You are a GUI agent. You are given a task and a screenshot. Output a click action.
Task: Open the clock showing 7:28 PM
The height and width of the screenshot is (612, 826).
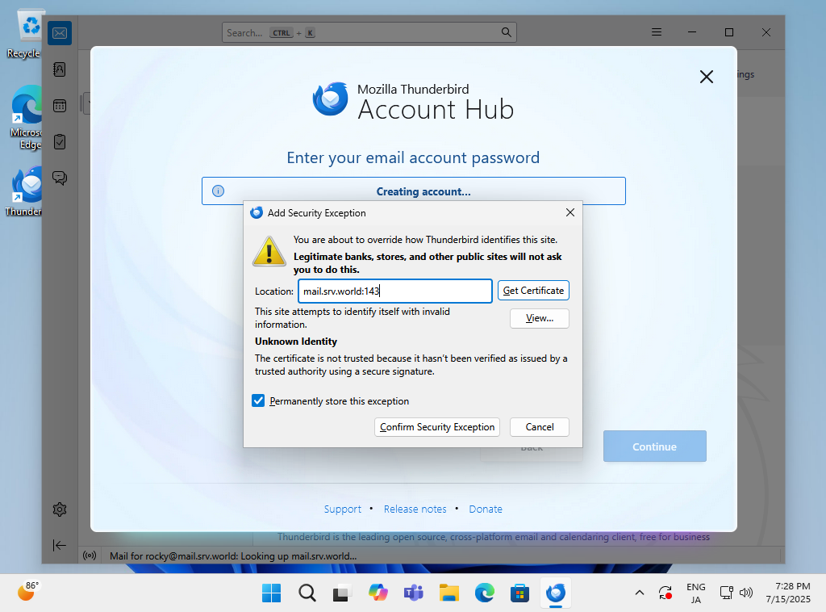pos(789,593)
